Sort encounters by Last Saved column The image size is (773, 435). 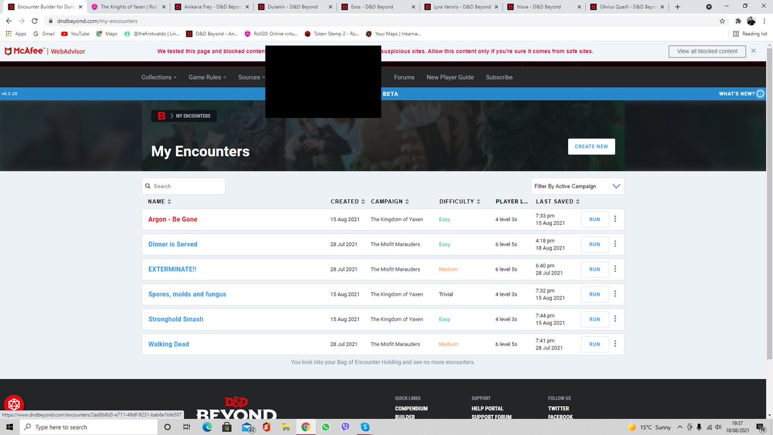(x=557, y=202)
